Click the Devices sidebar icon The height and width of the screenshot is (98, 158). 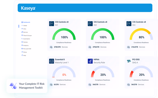22,32
